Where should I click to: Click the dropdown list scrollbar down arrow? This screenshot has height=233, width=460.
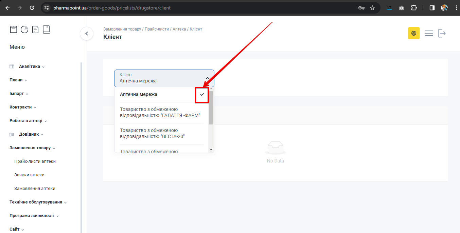(211, 150)
